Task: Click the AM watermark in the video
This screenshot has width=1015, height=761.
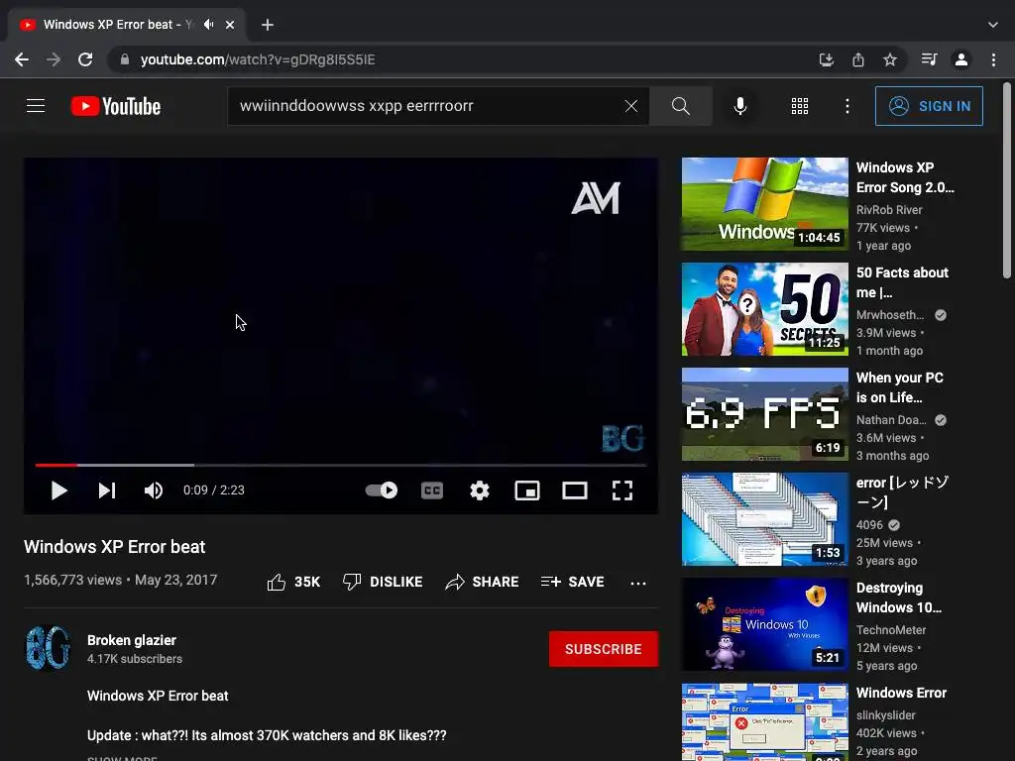Action: click(x=596, y=198)
